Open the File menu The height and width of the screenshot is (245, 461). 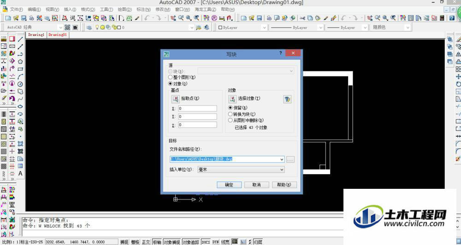click(x=17, y=9)
